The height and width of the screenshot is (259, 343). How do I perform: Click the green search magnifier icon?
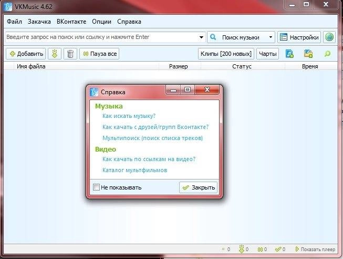pyautogui.click(x=327, y=54)
